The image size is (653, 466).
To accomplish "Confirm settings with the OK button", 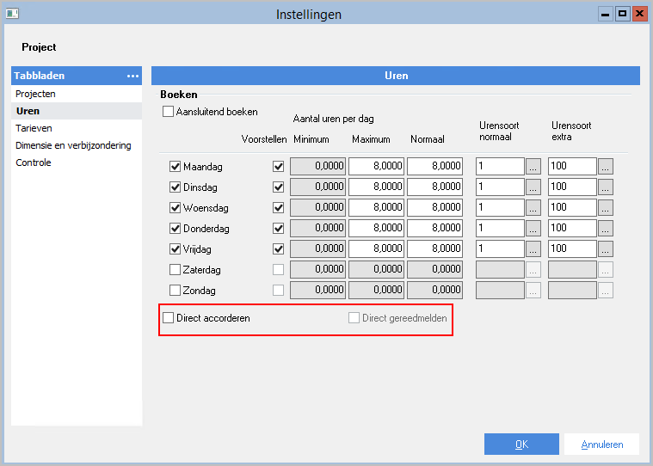I will tap(521, 445).
